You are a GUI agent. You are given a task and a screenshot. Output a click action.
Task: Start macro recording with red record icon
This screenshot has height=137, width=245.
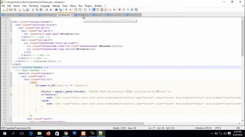(119, 10)
